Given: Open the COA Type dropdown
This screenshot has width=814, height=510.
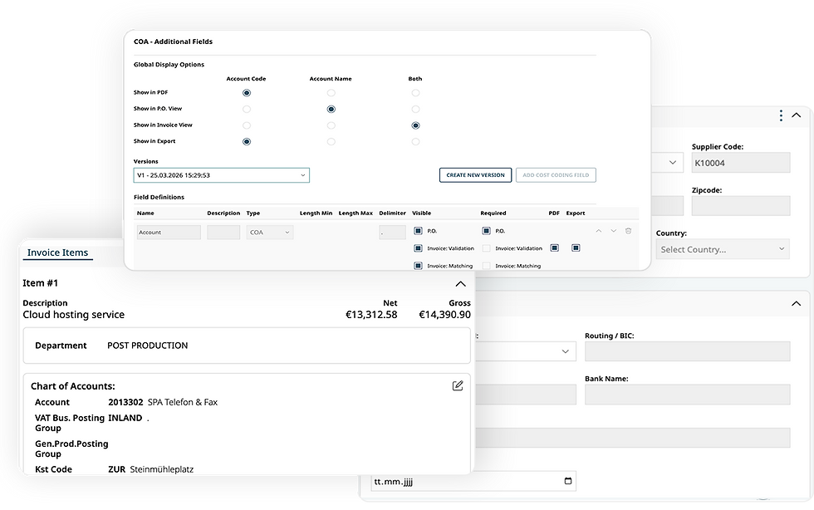Looking at the screenshot, I should coord(269,232).
